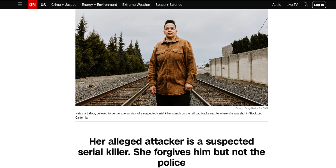
Task: Open the Audio link
Action: click(x=277, y=5)
